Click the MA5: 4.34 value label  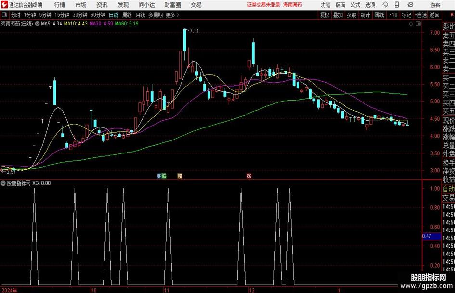coord(52,24)
